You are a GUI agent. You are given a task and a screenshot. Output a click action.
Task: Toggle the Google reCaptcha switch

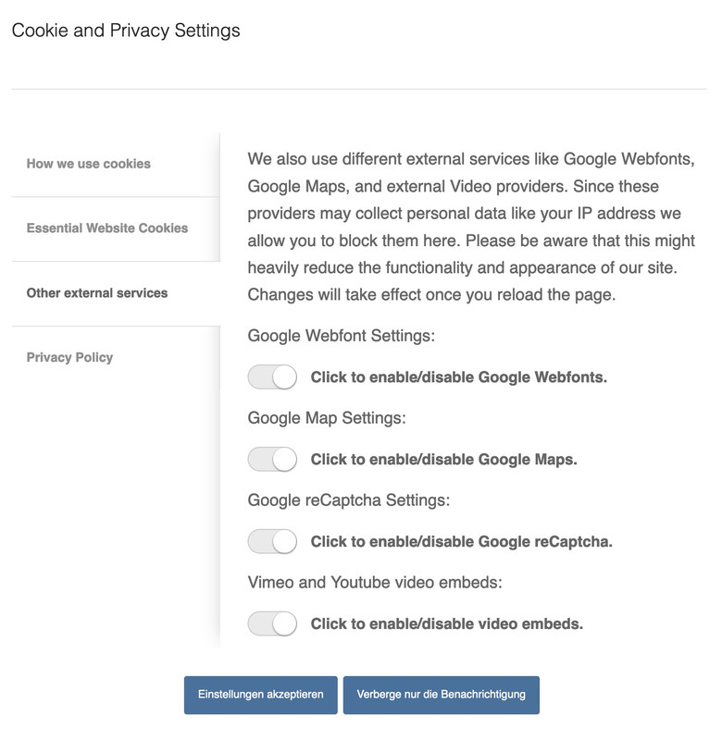click(272, 541)
